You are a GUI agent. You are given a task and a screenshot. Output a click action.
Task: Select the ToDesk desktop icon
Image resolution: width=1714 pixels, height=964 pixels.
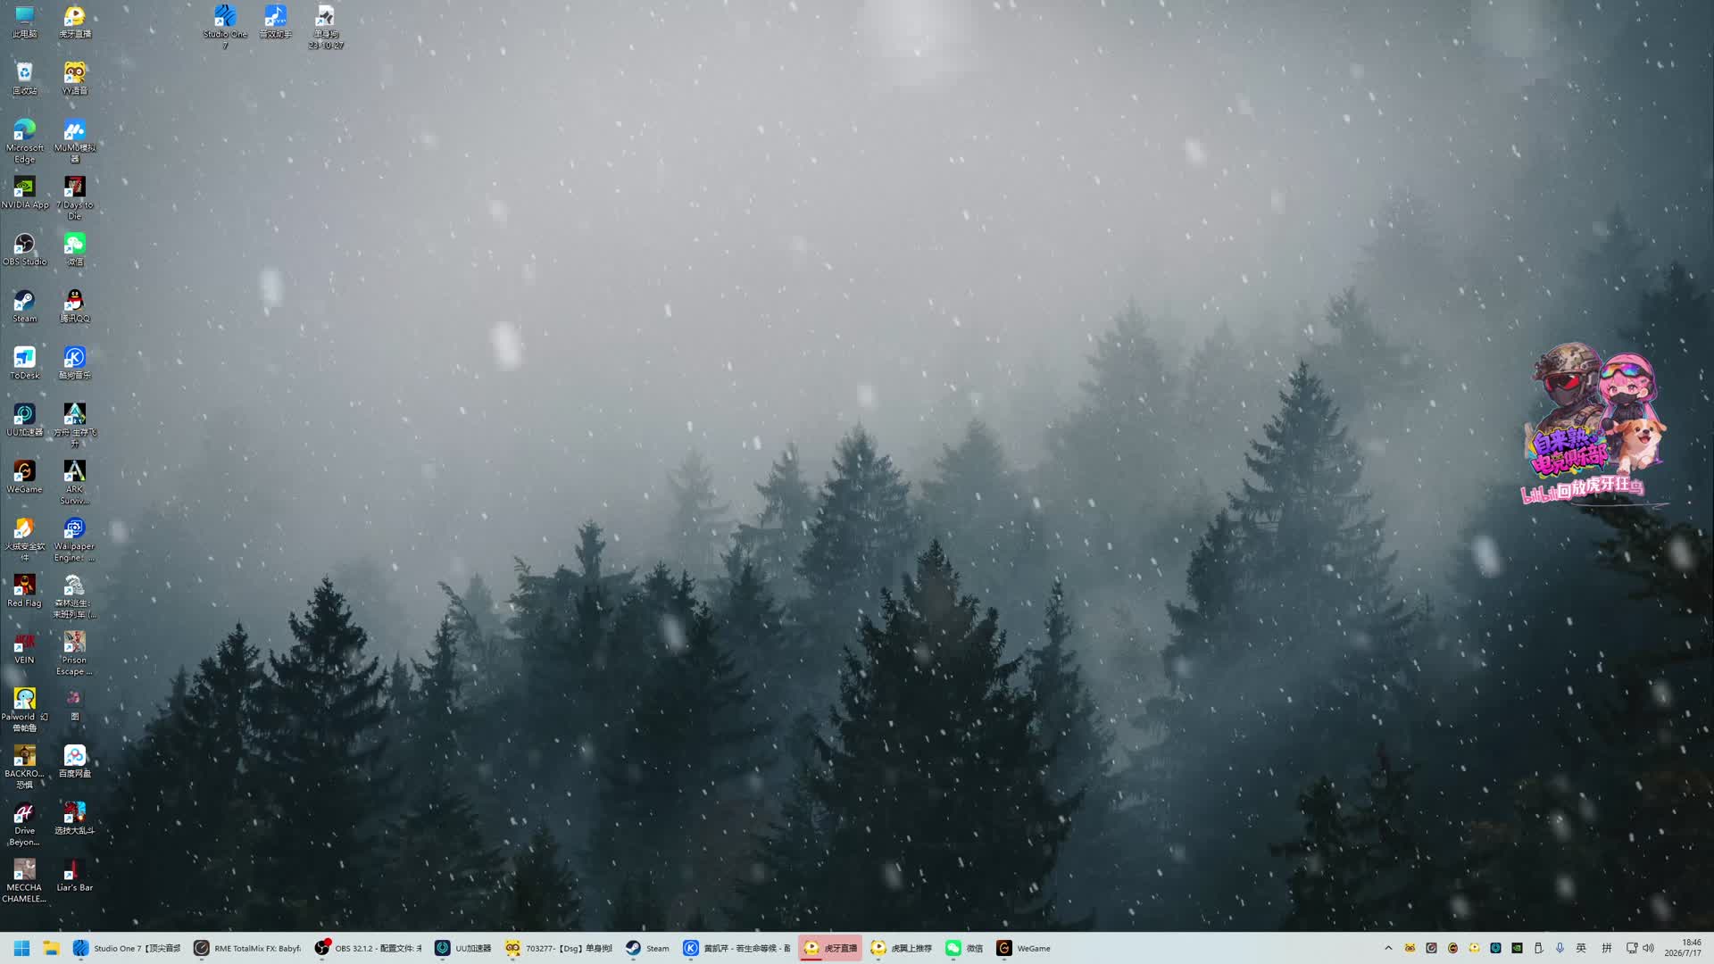(x=24, y=362)
